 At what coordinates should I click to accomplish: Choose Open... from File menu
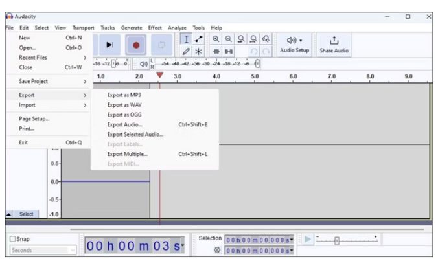[x=48, y=47]
